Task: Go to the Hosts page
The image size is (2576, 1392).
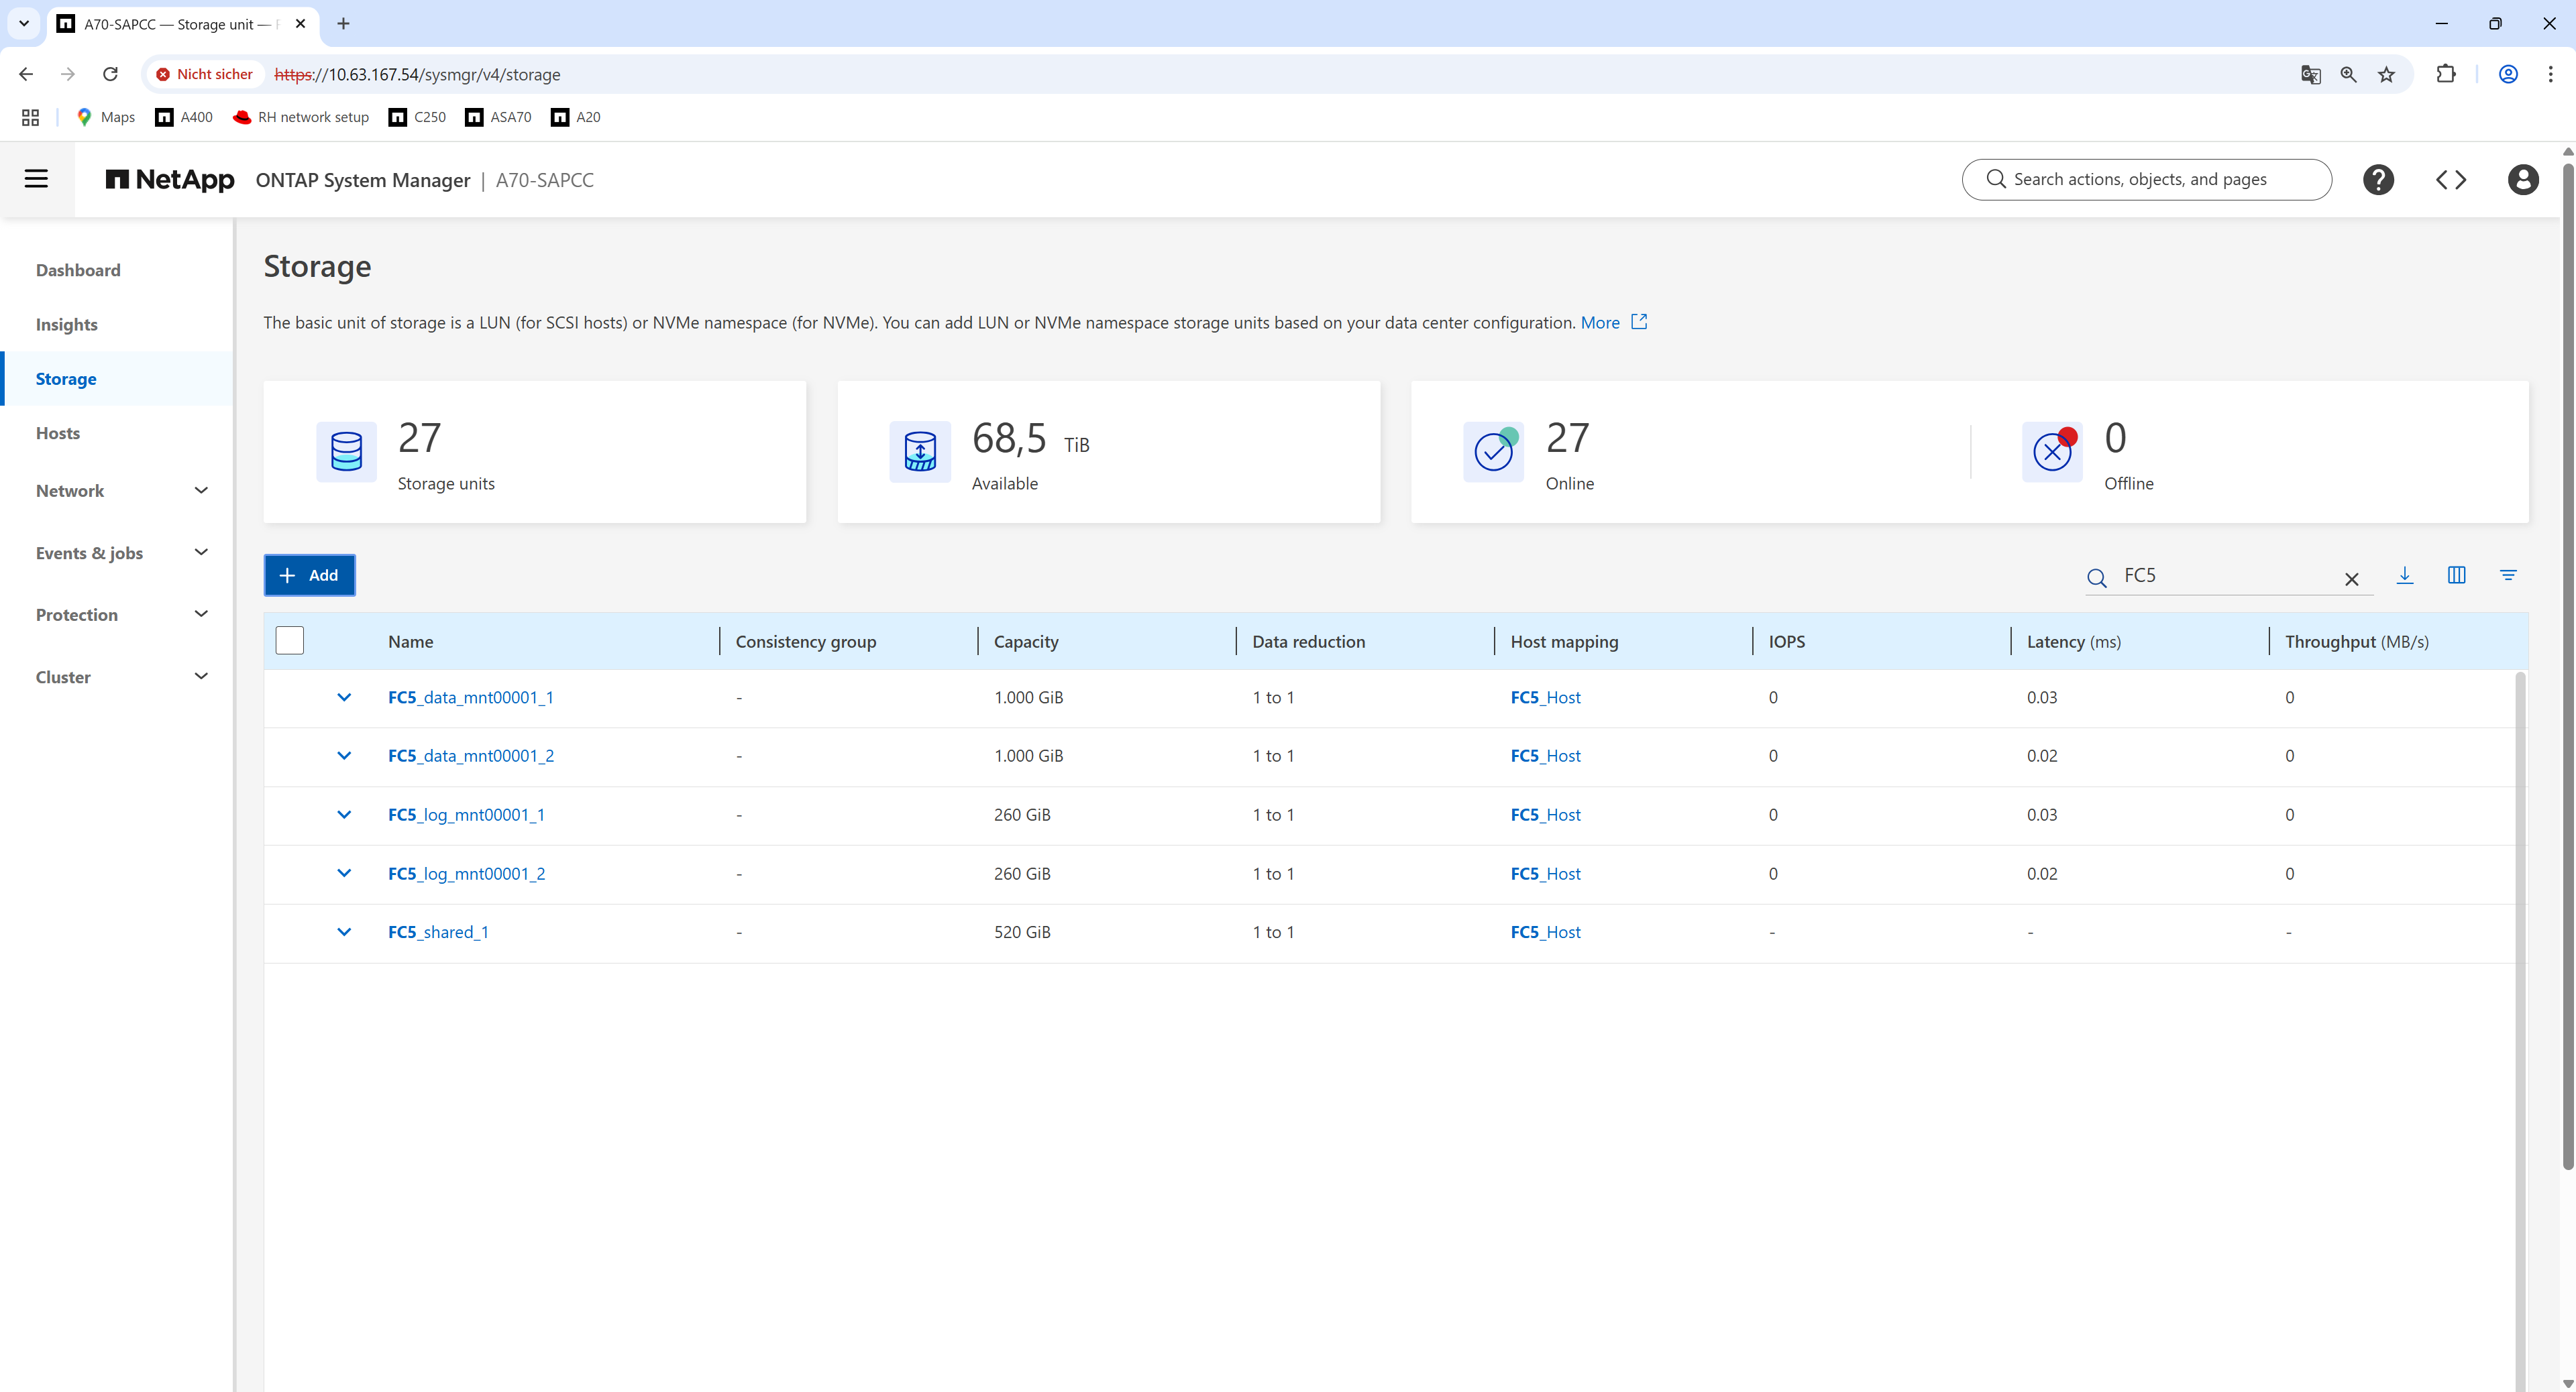Action: (58, 432)
